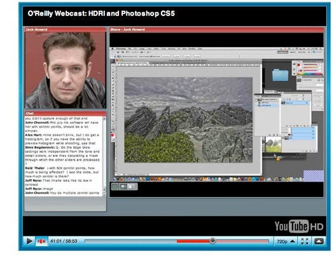Image resolution: width=334 pixels, height=271 pixels.
Task: Click the middle share-control button
Action: (x=123, y=187)
